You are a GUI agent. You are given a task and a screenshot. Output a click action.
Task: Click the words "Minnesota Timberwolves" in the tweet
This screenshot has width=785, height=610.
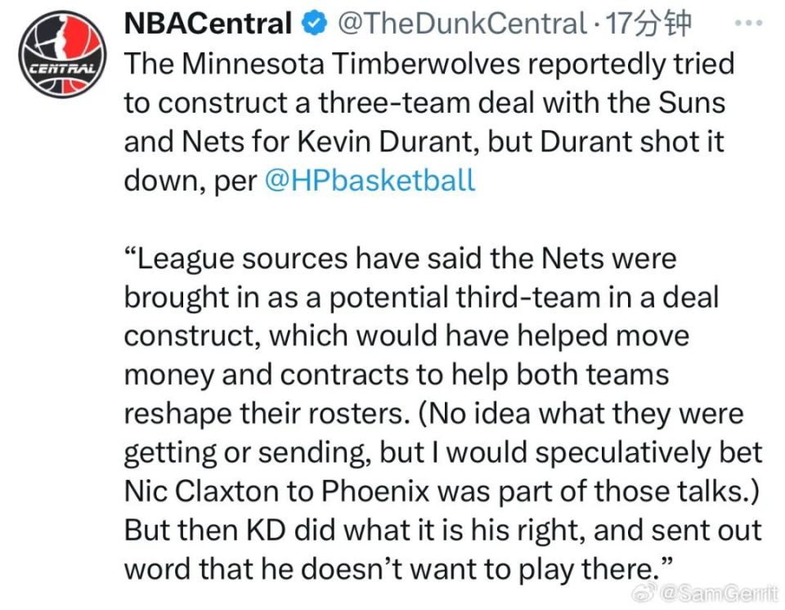point(351,64)
